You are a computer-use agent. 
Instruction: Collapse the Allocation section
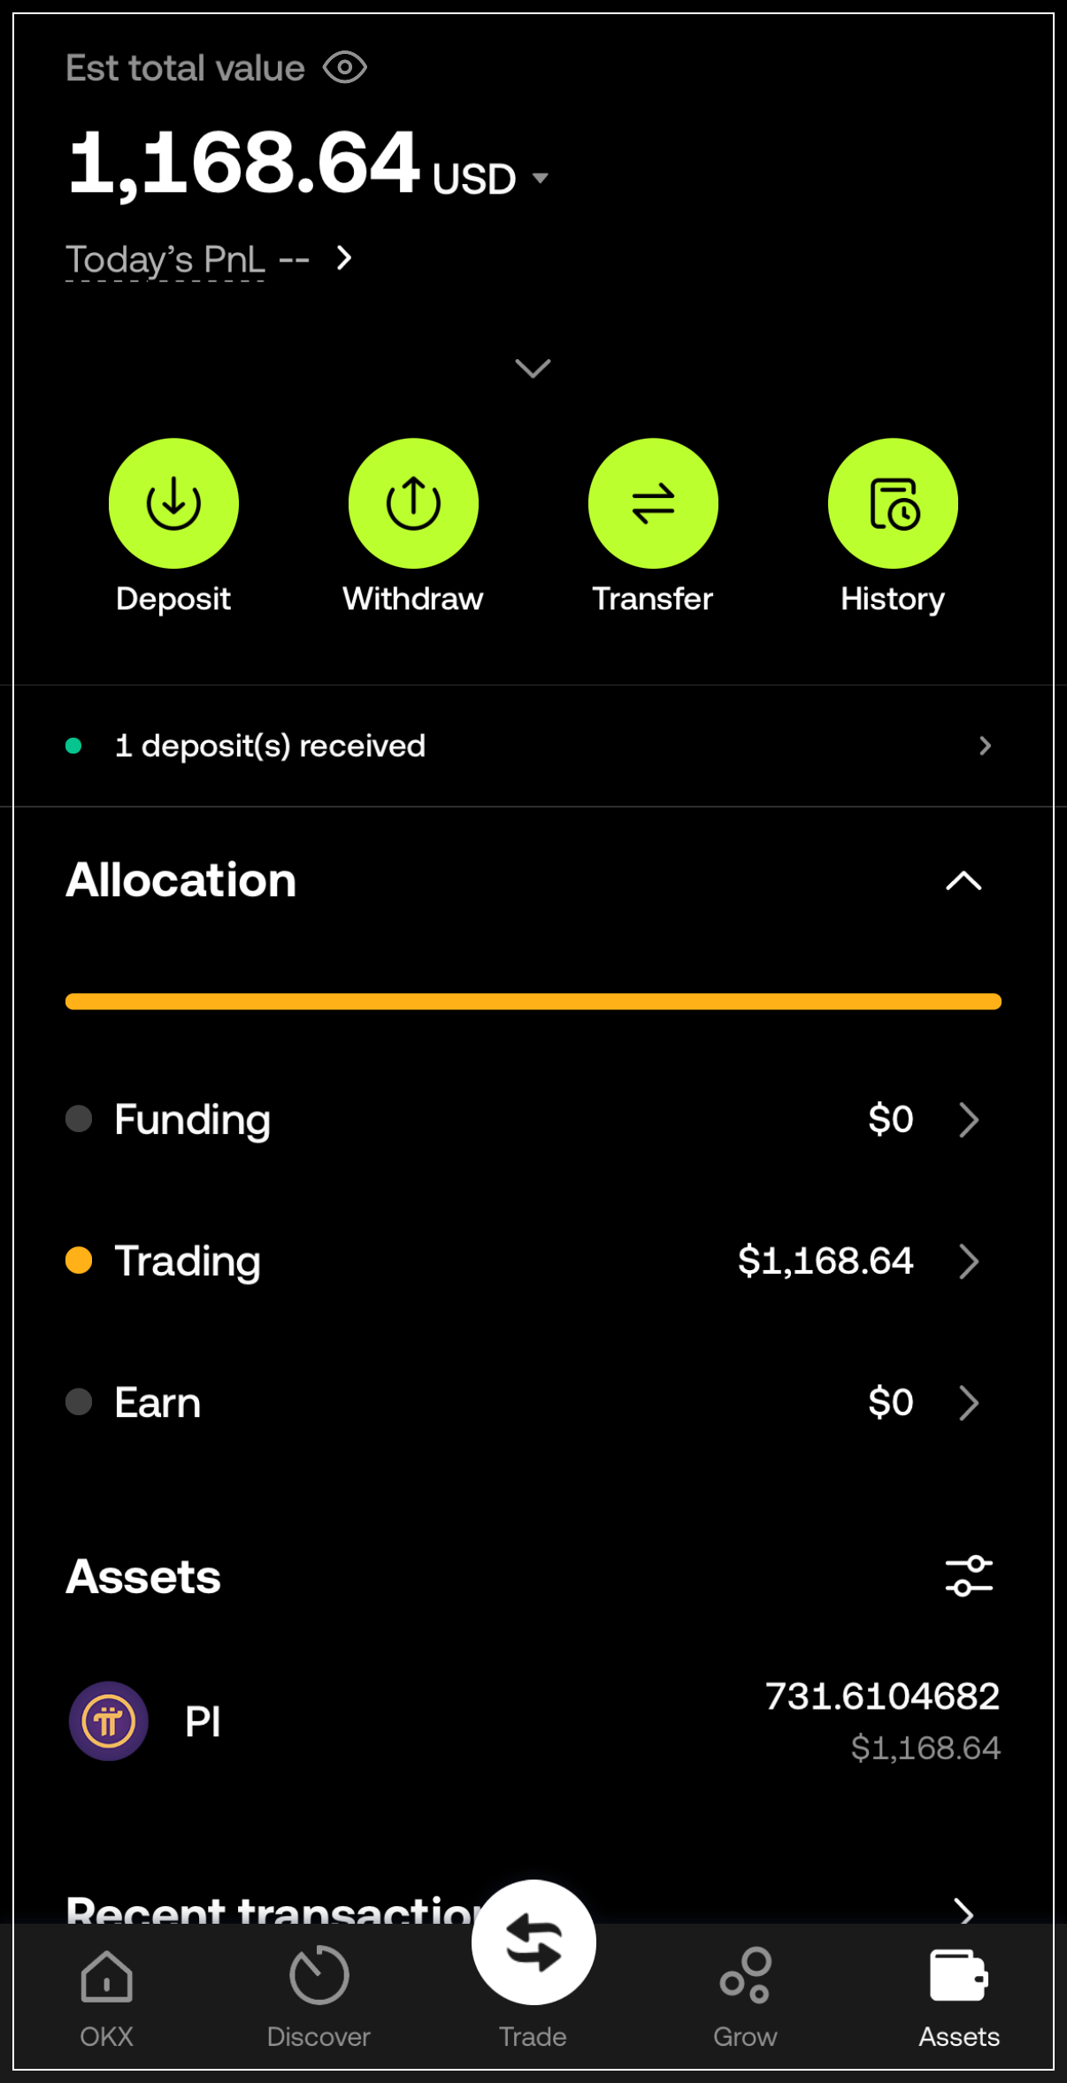click(963, 881)
